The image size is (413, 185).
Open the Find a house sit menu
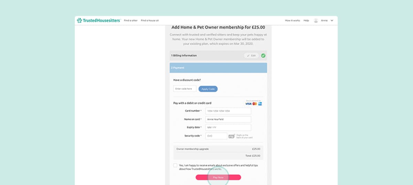tap(150, 21)
